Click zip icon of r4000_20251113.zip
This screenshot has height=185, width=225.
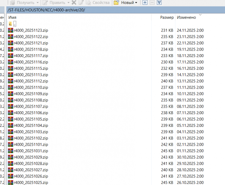pos(10,75)
